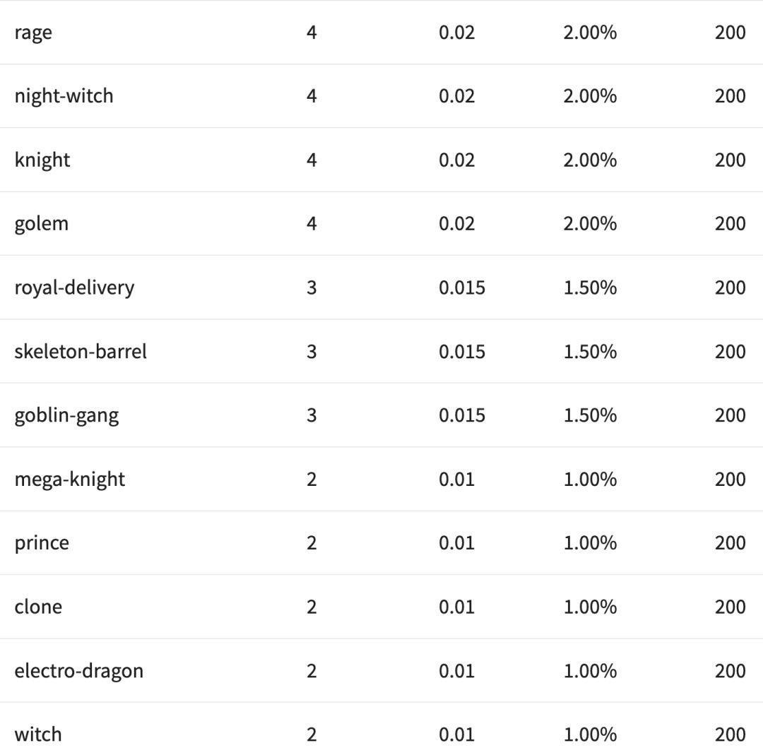Viewport: 763px width, 755px height.
Task: Click 2.00% in the golem row
Action: (x=590, y=224)
